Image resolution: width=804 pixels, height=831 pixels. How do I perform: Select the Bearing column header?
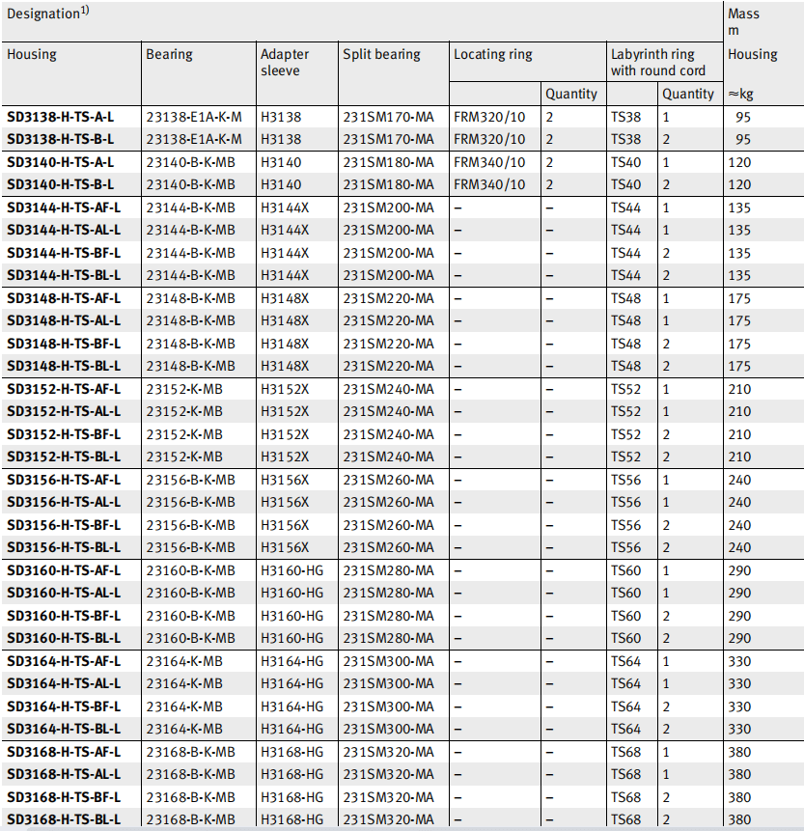point(170,54)
